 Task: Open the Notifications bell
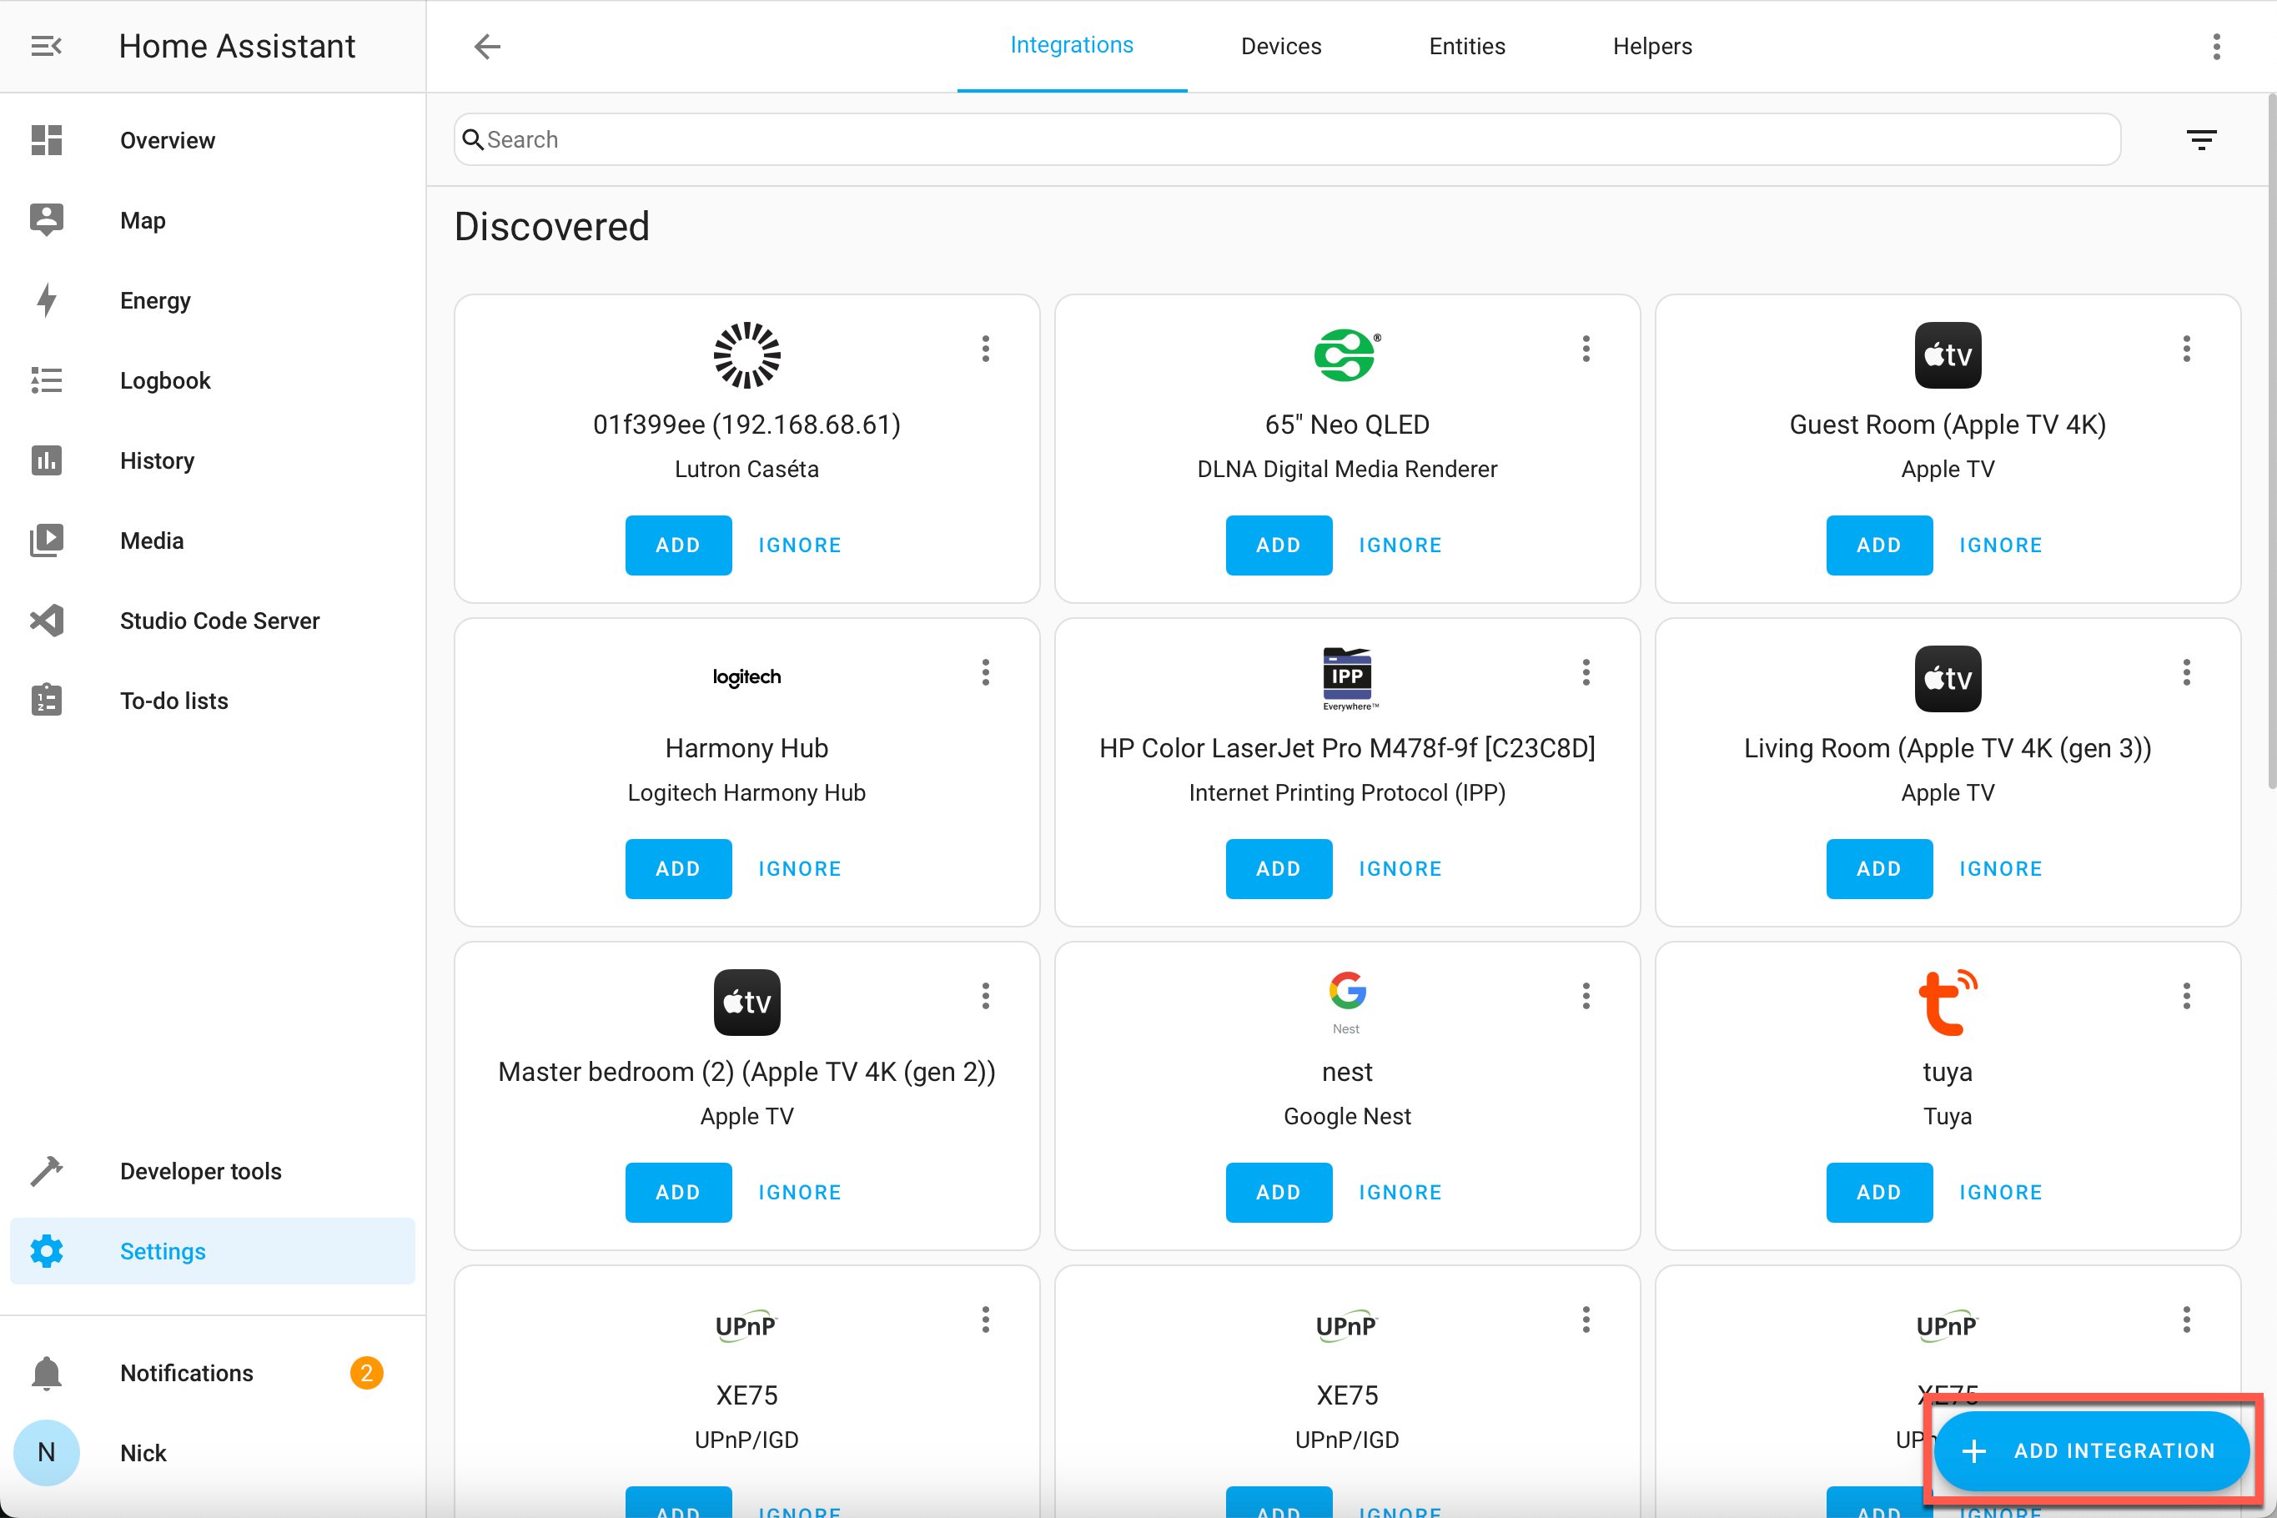coord(47,1373)
